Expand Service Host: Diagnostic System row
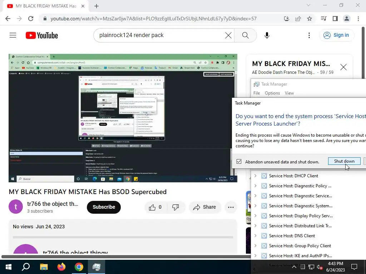366x274 pixels. tap(255, 206)
